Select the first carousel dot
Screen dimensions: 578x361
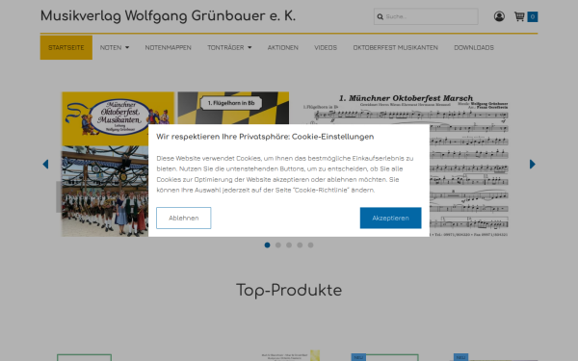[267, 245]
